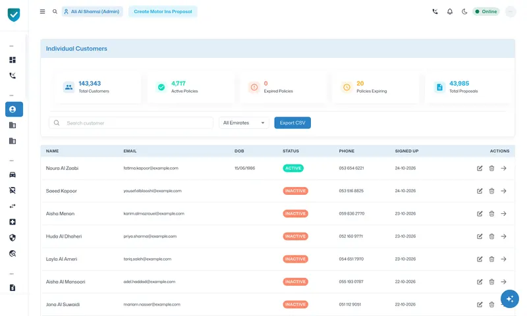The image size is (527, 316).
Task: Open the AI assistant sparkle button
Action: [509, 299]
